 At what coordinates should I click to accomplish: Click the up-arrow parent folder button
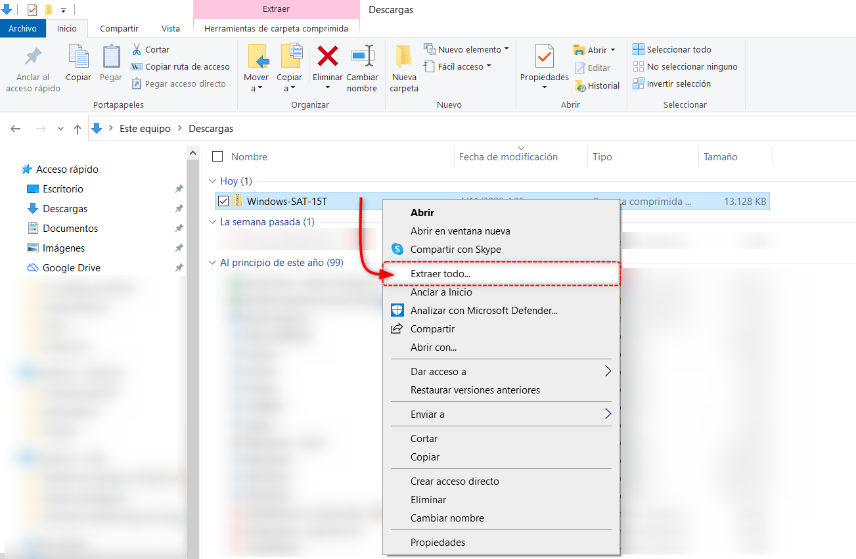(78, 129)
